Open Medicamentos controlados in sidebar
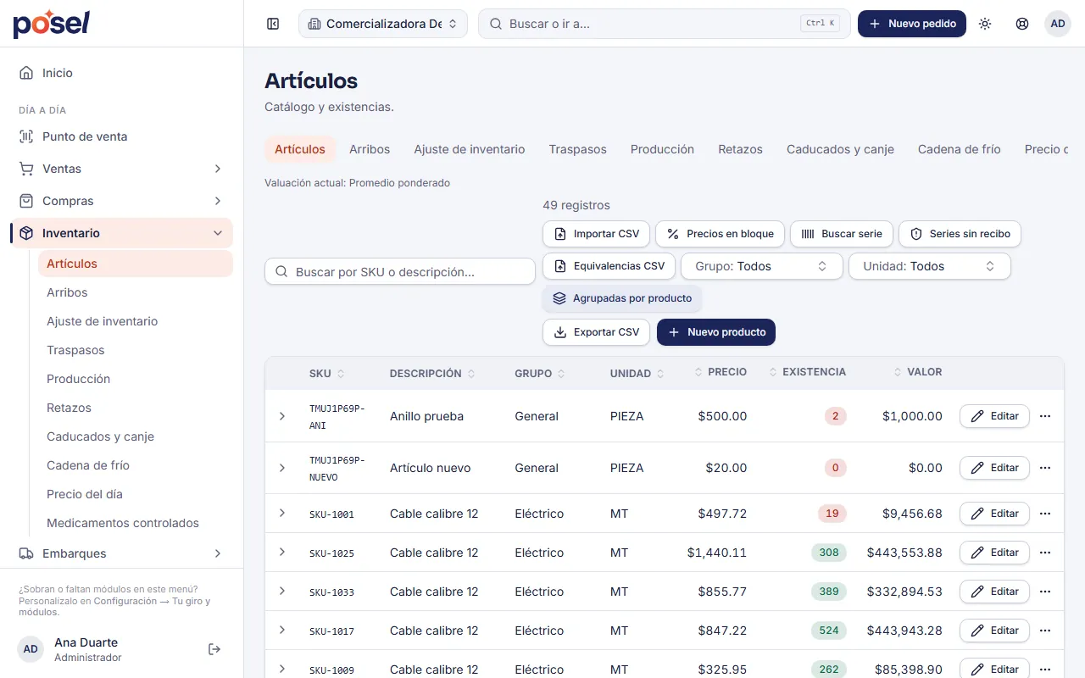The image size is (1085, 678). pyautogui.click(x=136, y=523)
